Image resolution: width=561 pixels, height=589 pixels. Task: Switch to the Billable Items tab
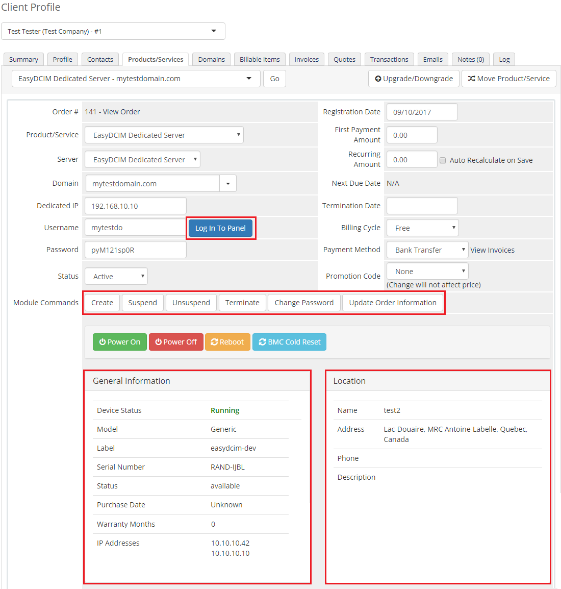click(x=260, y=59)
